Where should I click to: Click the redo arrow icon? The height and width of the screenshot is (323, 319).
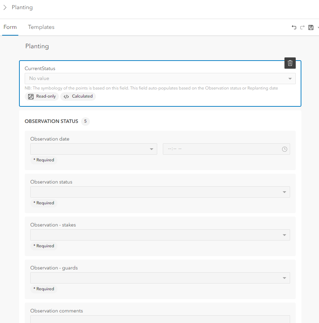[x=302, y=27]
